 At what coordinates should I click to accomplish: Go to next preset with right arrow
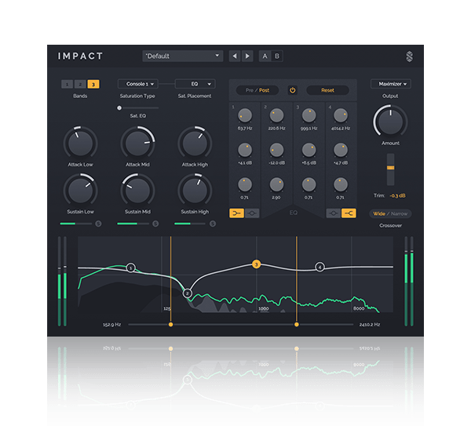pyautogui.click(x=247, y=56)
